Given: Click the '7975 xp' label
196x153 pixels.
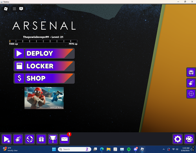Looking at the screenshot, I should pyautogui.click(x=73, y=44).
